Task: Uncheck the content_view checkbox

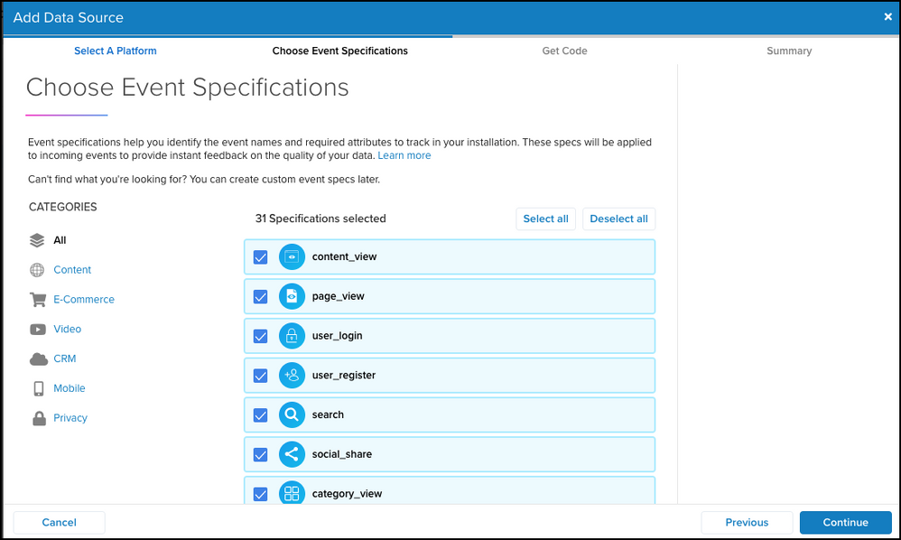Action: tap(261, 257)
